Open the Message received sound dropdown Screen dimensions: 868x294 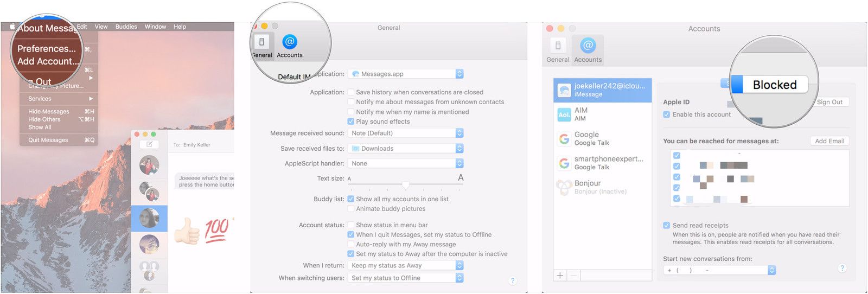pyautogui.click(x=407, y=133)
